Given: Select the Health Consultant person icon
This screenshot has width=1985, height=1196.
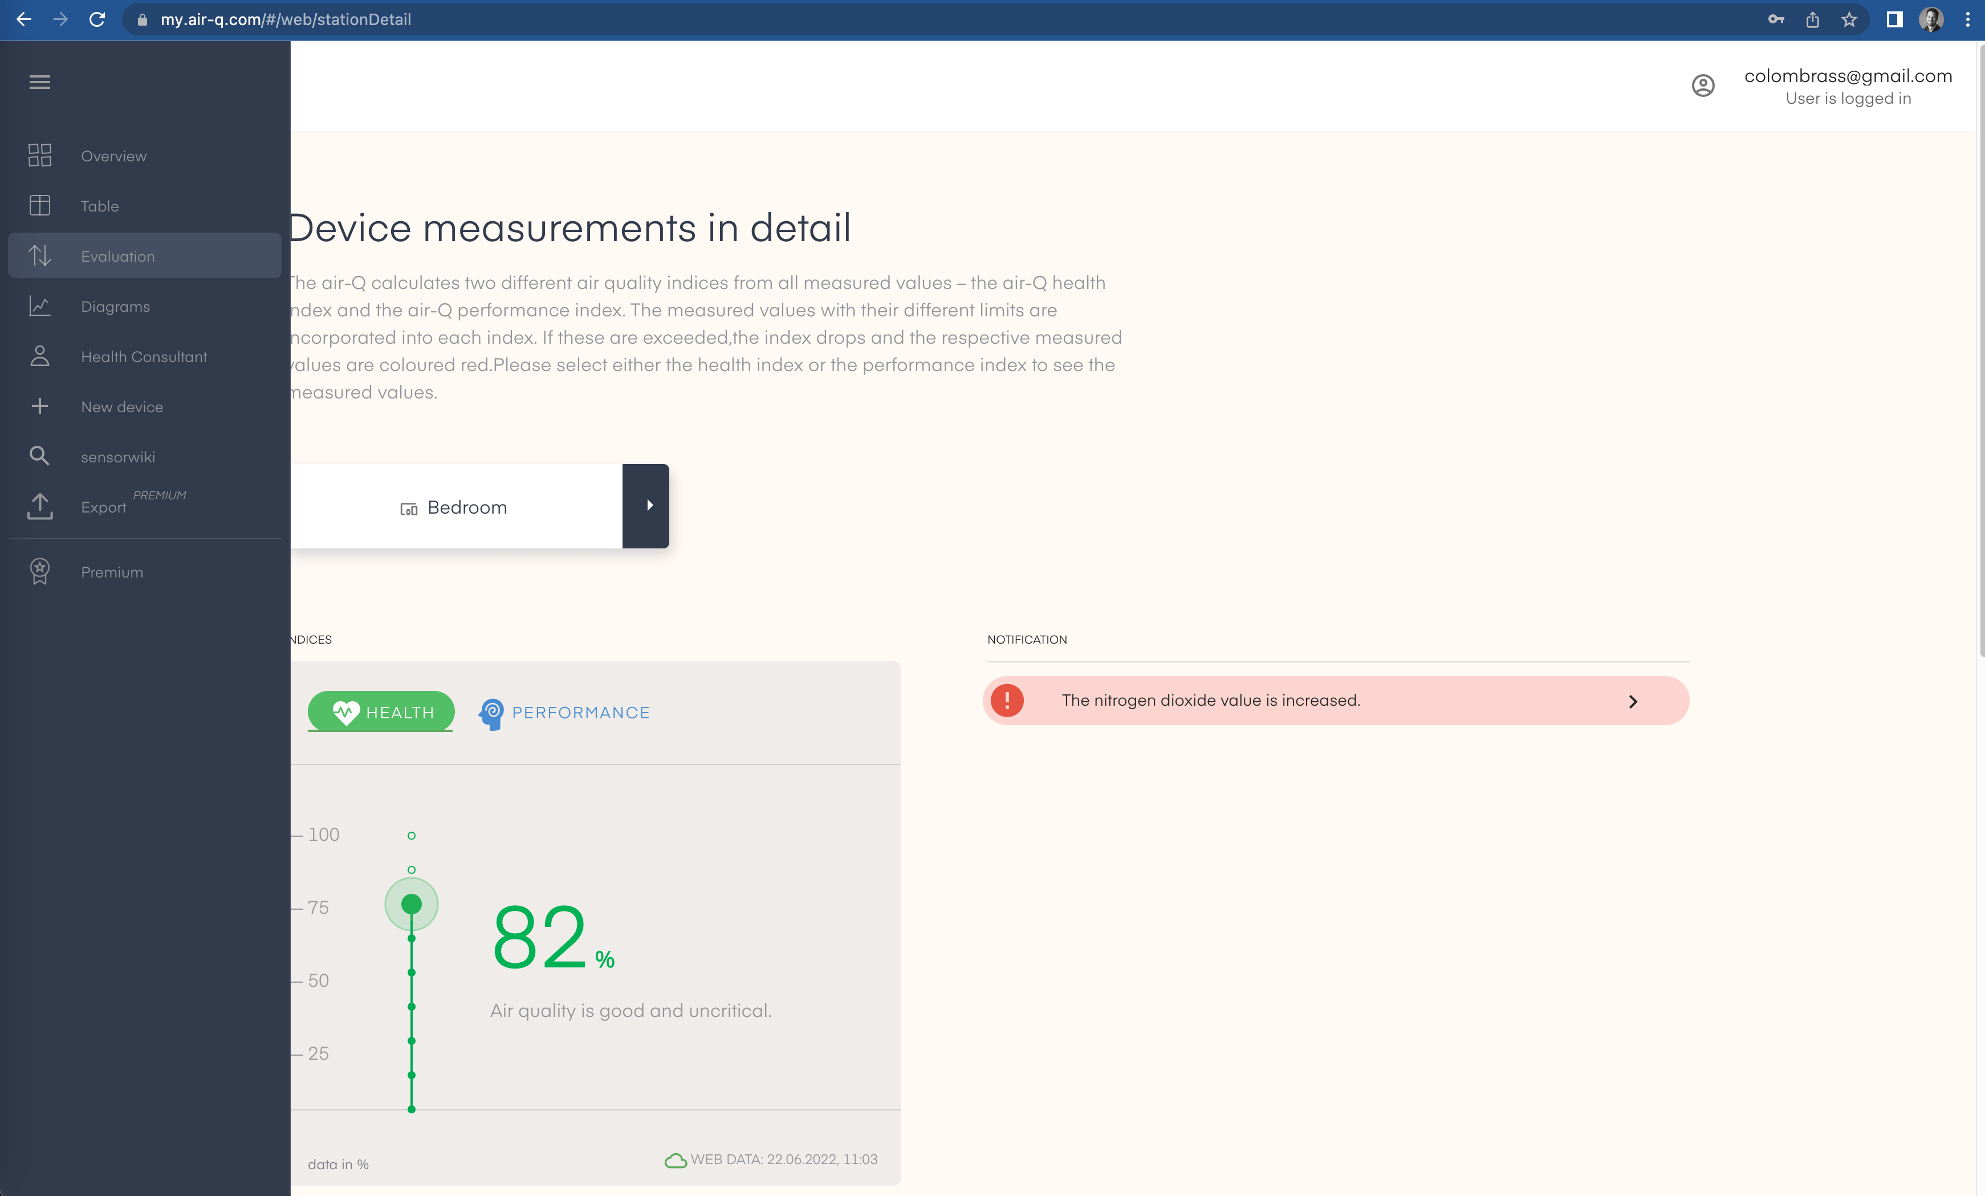Looking at the screenshot, I should point(39,356).
